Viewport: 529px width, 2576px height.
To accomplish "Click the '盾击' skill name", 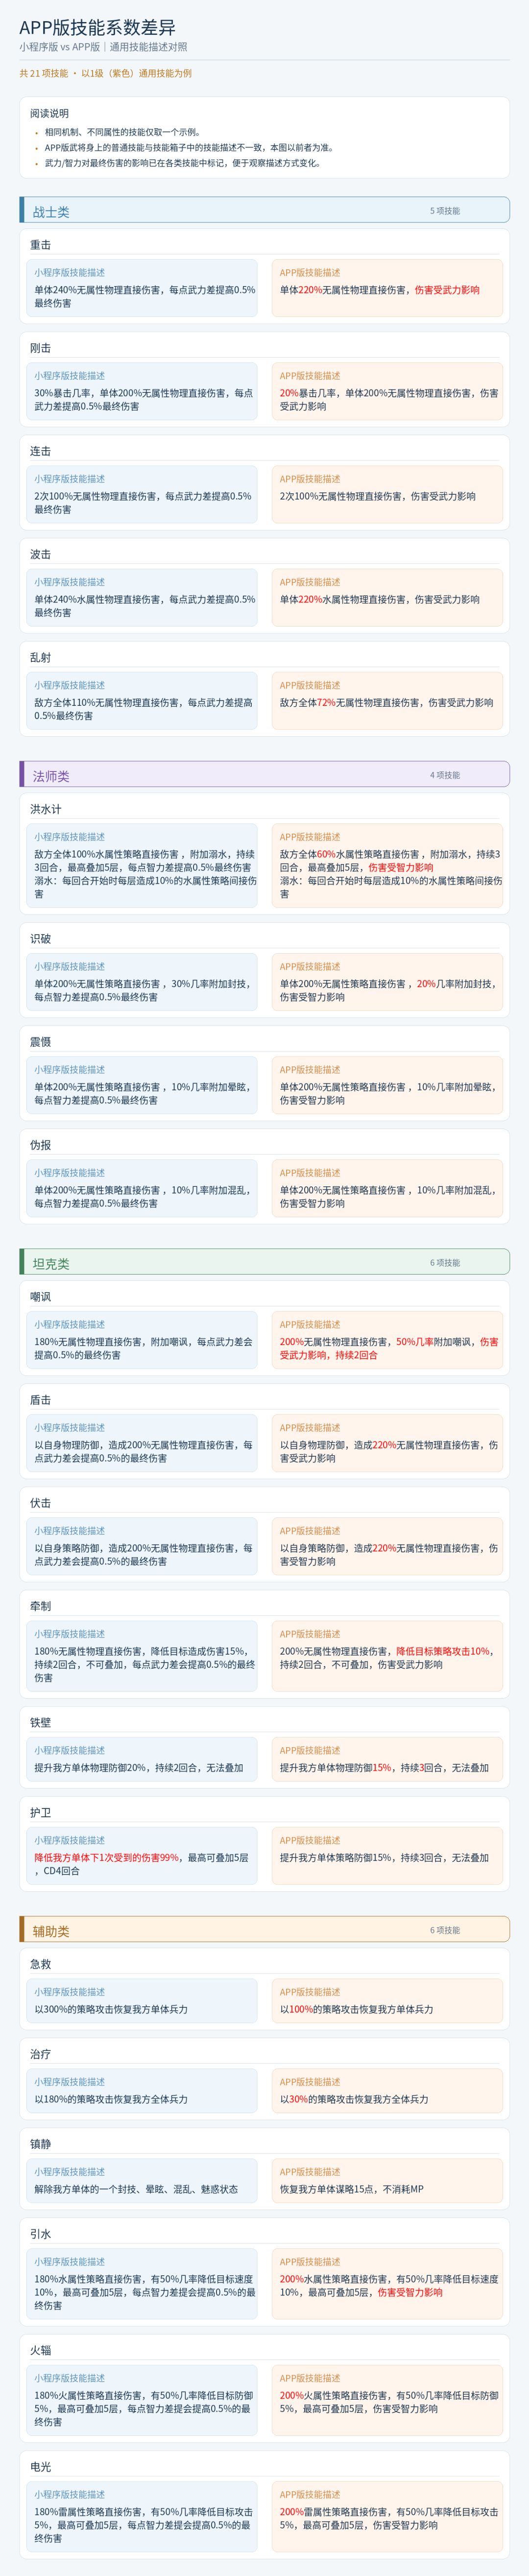I will pos(40,1400).
